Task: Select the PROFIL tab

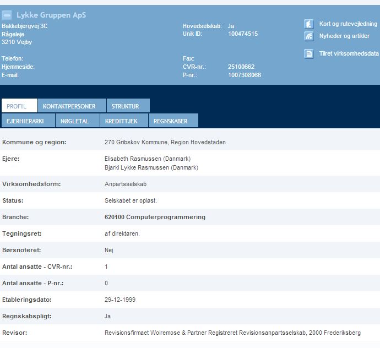Action: coord(19,105)
